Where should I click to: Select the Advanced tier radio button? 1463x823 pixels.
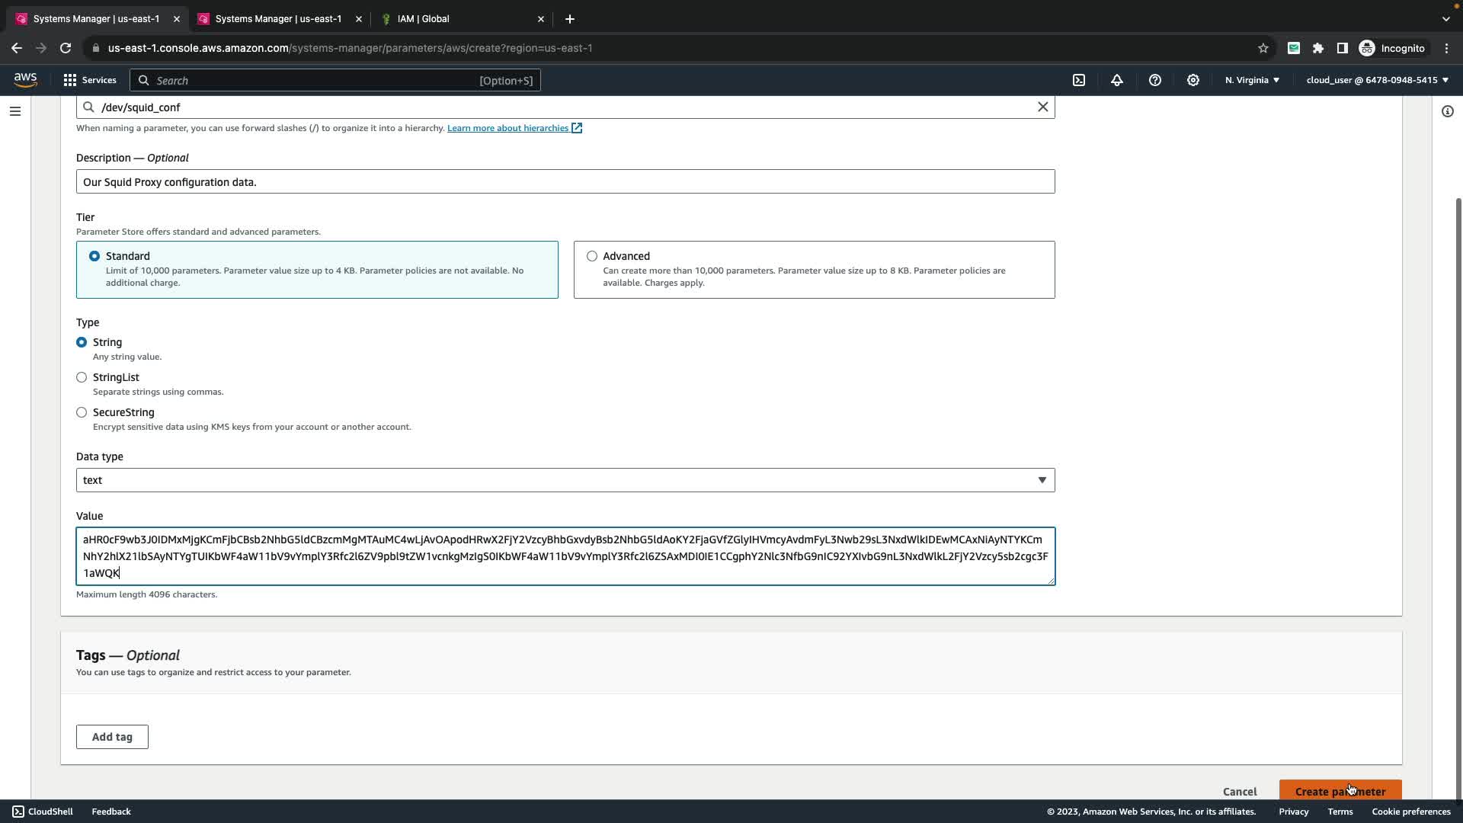click(x=592, y=256)
